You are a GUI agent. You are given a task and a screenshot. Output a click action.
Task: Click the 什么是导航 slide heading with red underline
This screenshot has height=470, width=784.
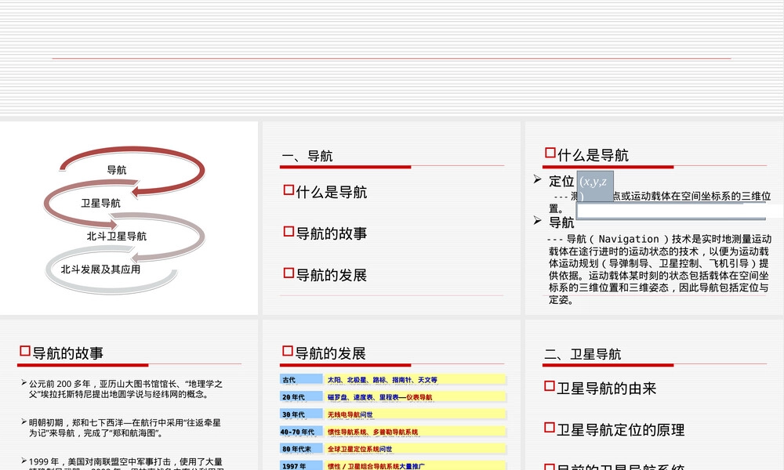click(x=587, y=155)
